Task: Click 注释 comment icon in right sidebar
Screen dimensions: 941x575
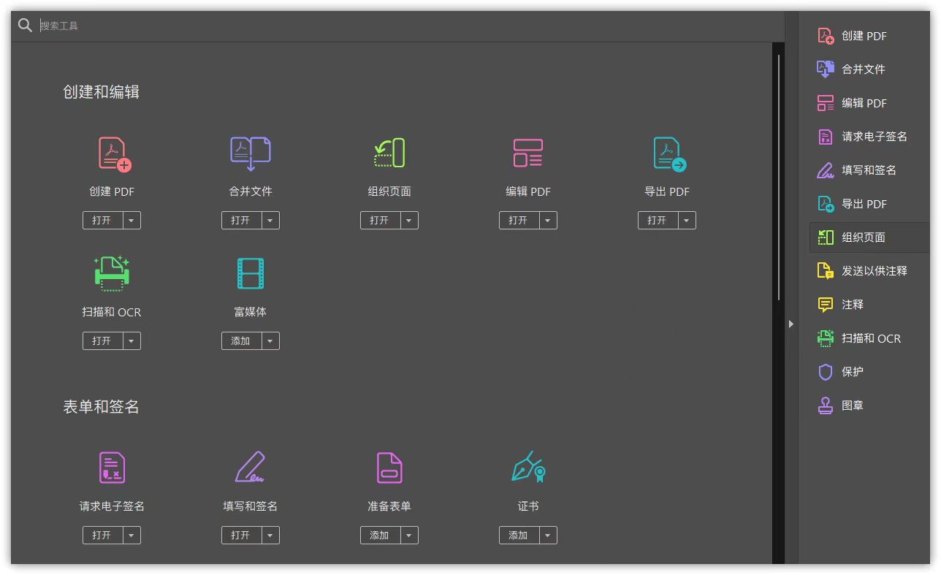Action: pyautogui.click(x=826, y=305)
